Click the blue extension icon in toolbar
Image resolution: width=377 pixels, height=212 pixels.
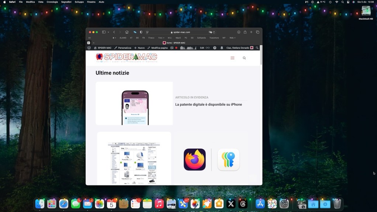pos(135,32)
